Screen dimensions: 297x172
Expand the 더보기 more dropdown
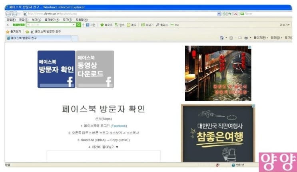285,25
